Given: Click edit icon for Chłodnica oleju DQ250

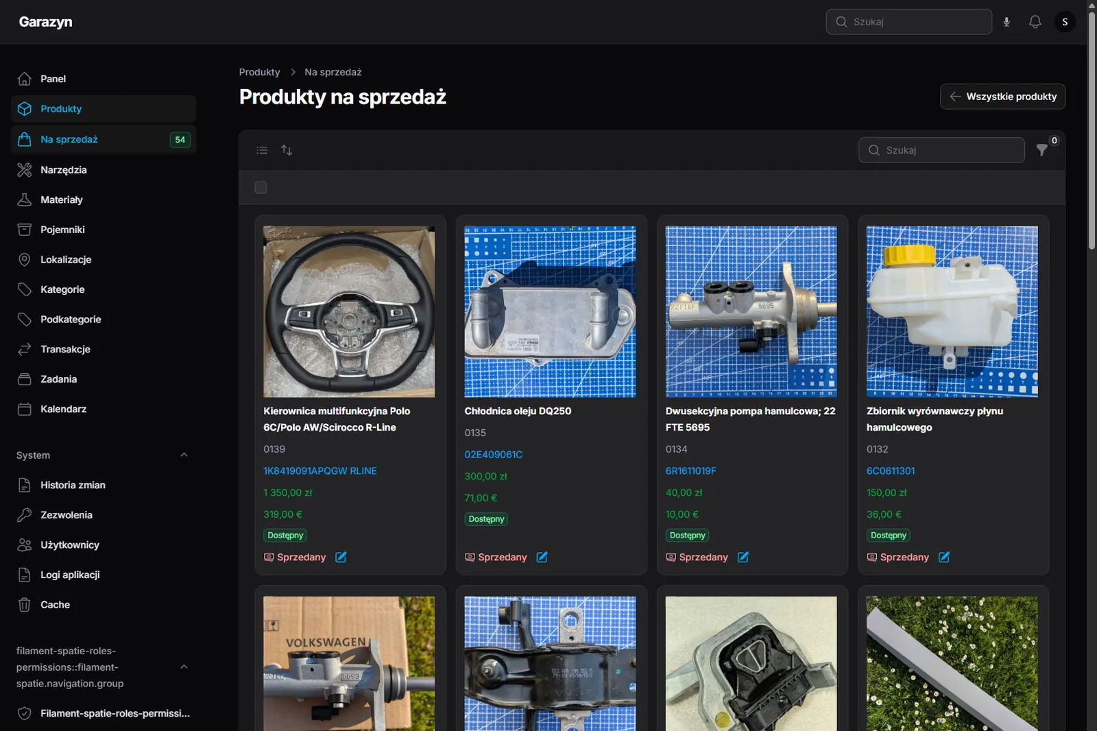Looking at the screenshot, I should [x=542, y=557].
